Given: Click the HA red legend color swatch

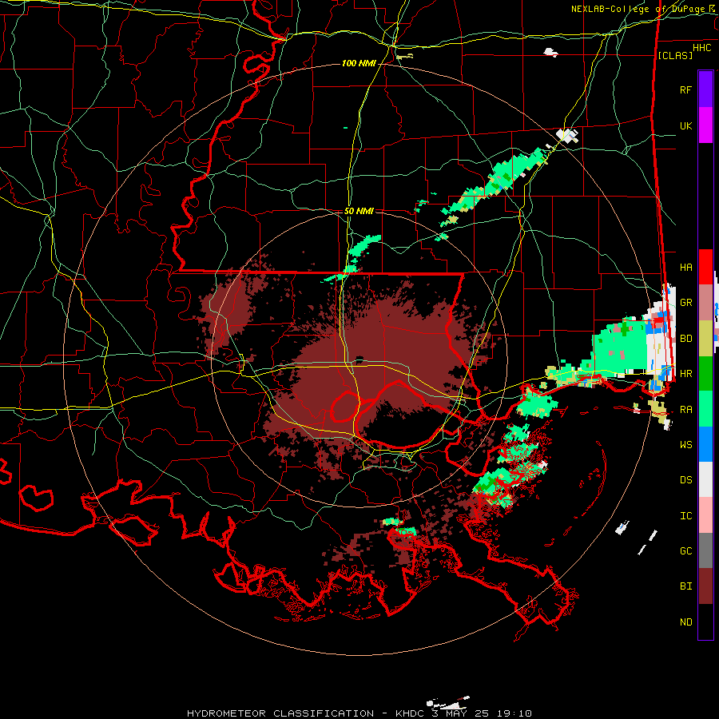Looking at the screenshot, I should pyautogui.click(x=705, y=267).
